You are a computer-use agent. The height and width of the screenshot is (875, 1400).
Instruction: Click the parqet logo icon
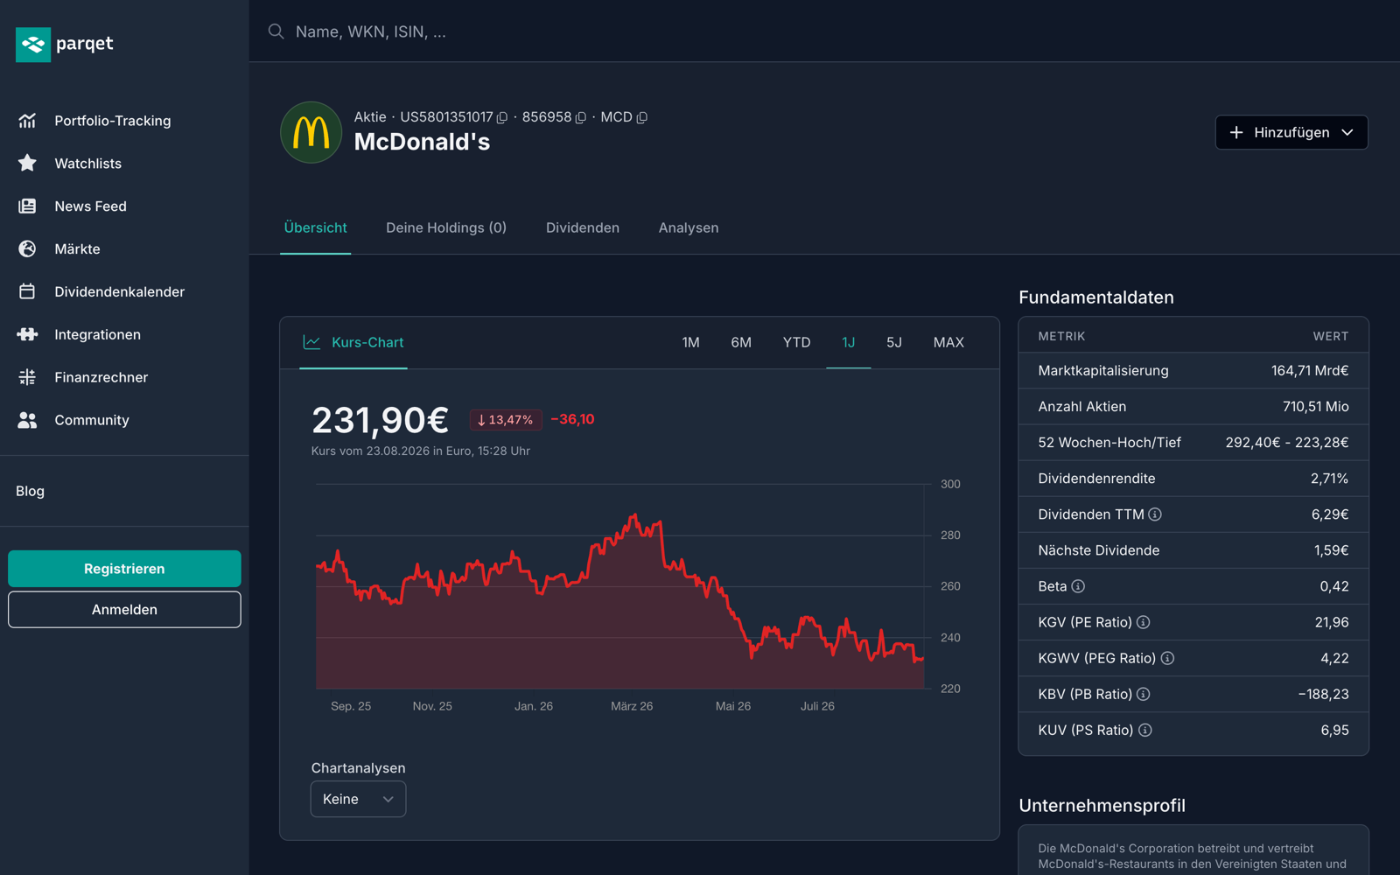[x=33, y=45]
